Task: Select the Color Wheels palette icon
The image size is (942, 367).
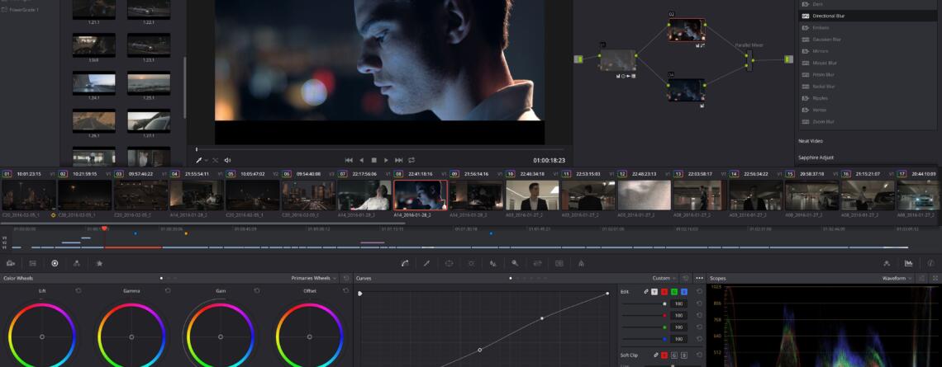Action: (55, 262)
